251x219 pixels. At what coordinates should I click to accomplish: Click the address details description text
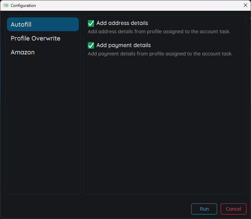[159, 32]
